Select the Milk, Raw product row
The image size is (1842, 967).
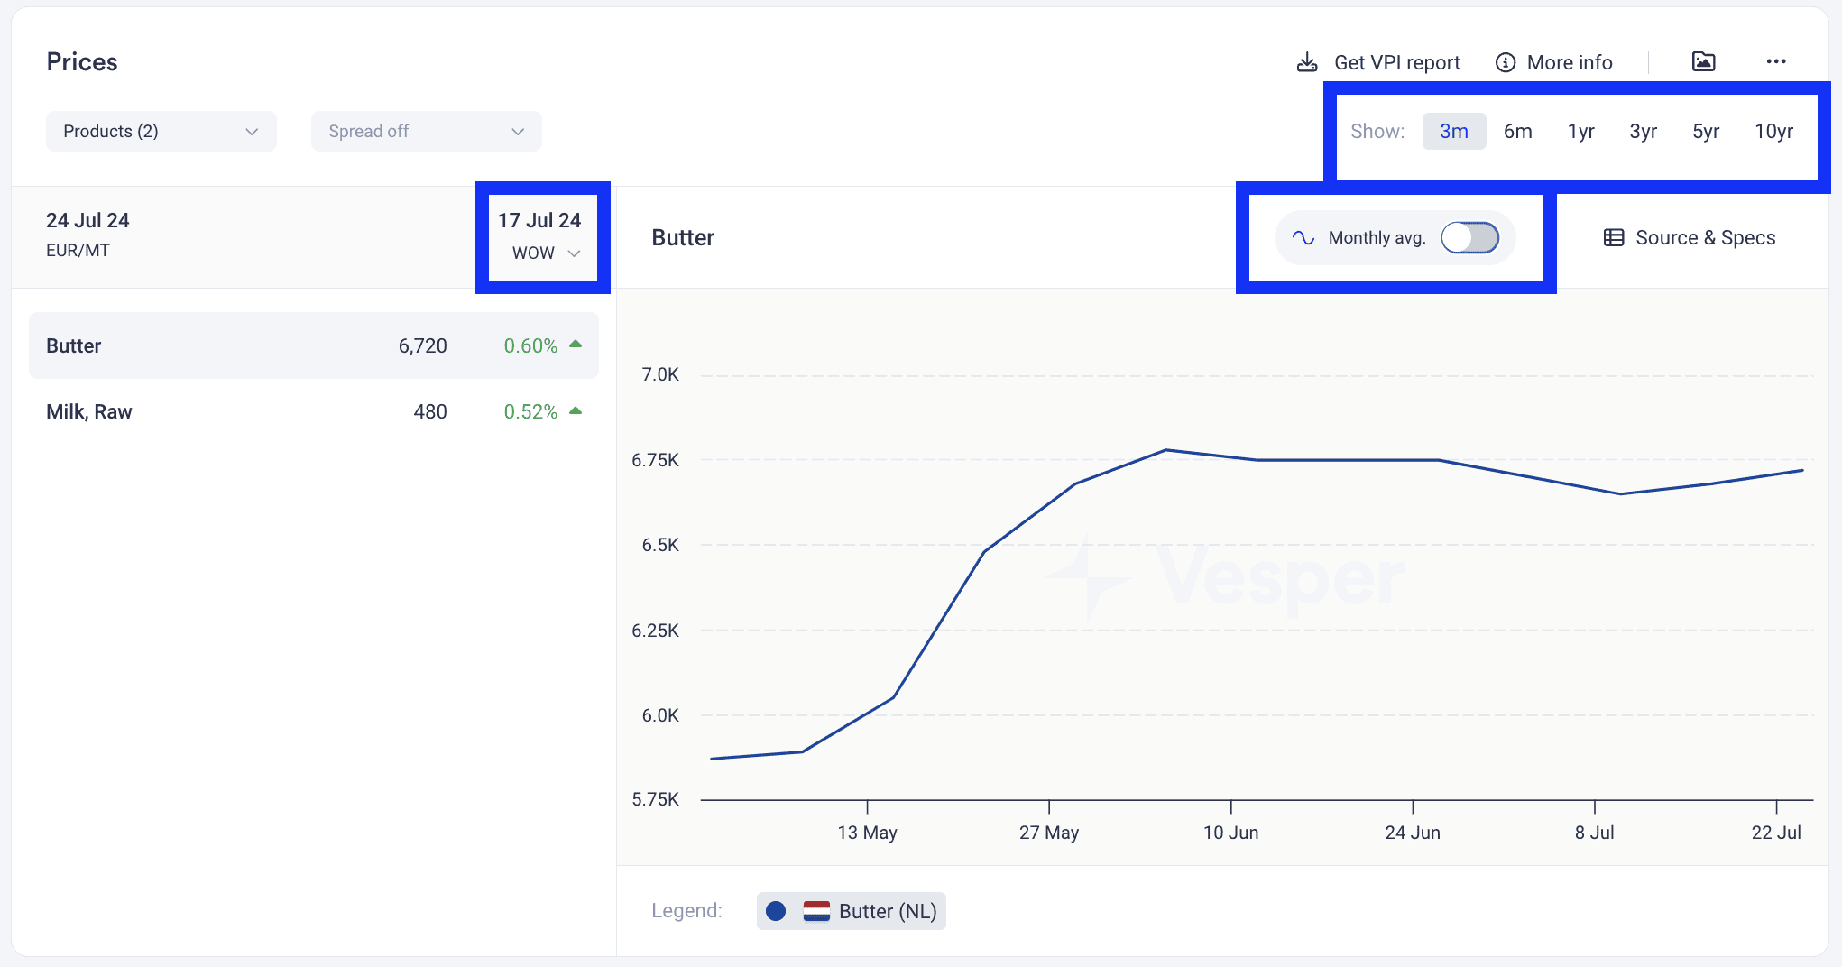(314, 411)
